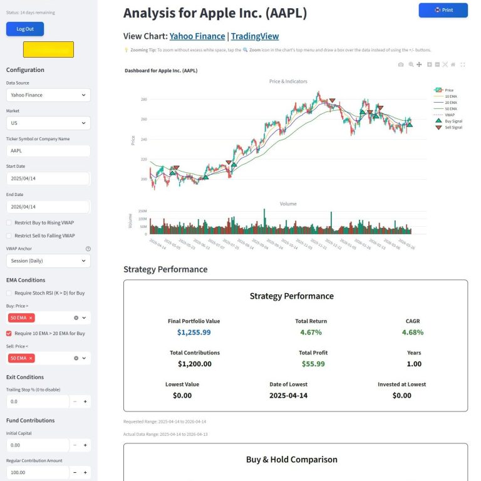
Task: Open chart fullscreen view icon
Action: click(463, 65)
